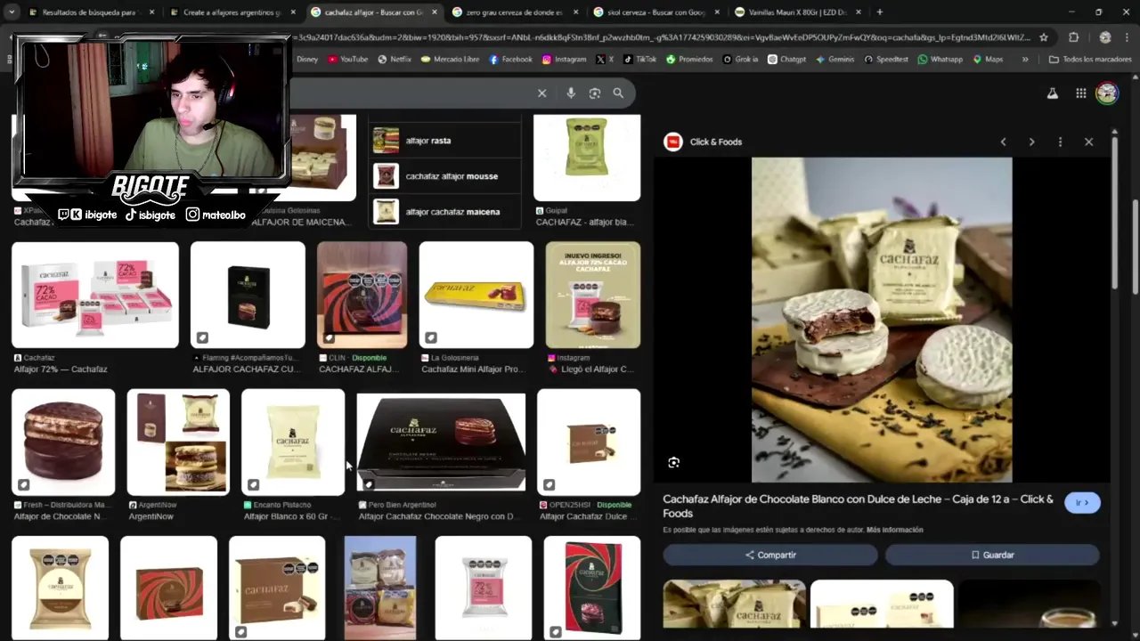Open the La Golosineria Cachafaz Mini Alfajor thumbnail
This screenshot has height=641, width=1140.
click(x=476, y=295)
